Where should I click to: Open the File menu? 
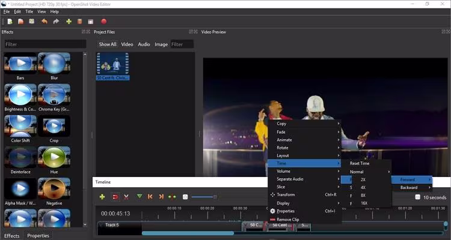coord(7,11)
